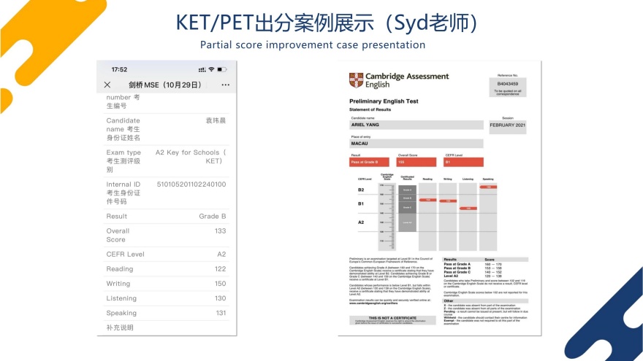
Task: Click the red Speaking score marker on chart
Action: [488, 187]
